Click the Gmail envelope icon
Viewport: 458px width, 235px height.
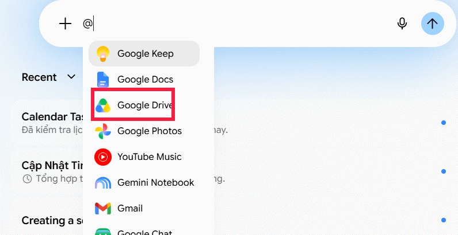click(x=102, y=209)
